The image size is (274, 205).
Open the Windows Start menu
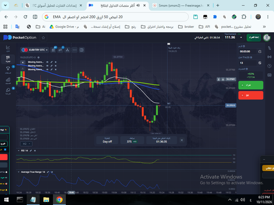click(x=7, y=200)
